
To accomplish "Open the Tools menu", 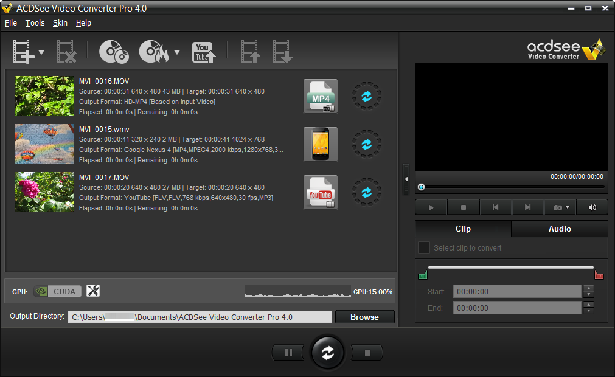I will (35, 23).
